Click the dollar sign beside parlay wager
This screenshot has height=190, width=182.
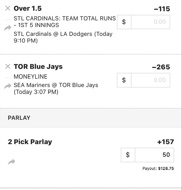[x=128, y=155]
